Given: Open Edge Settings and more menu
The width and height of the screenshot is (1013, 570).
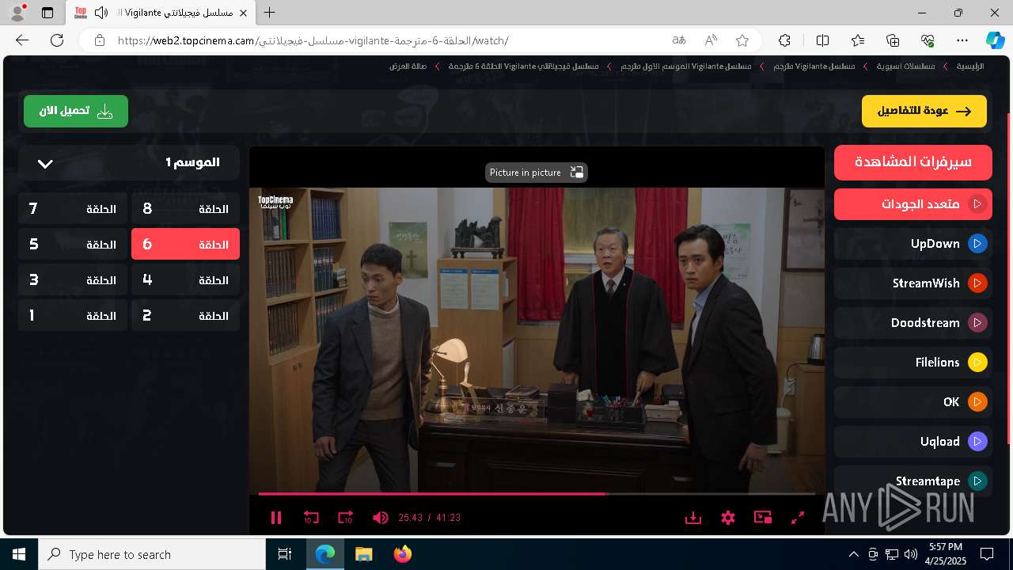Looking at the screenshot, I should [962, 40].
